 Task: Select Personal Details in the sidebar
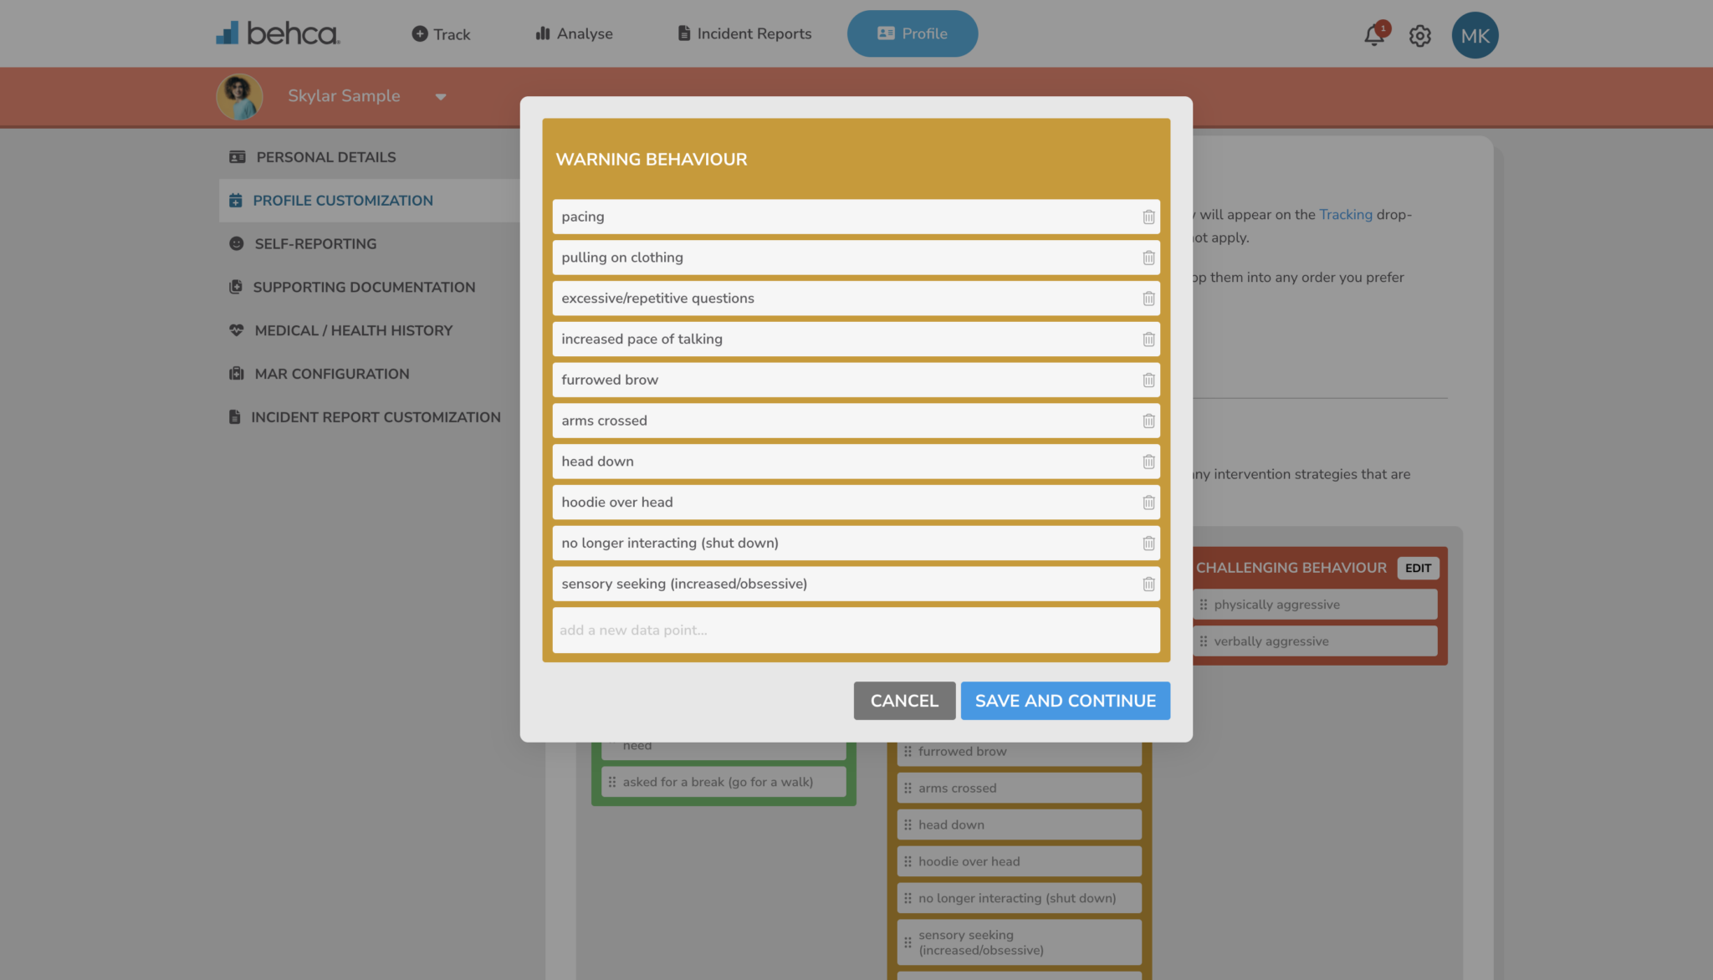[x=325, y=156]
